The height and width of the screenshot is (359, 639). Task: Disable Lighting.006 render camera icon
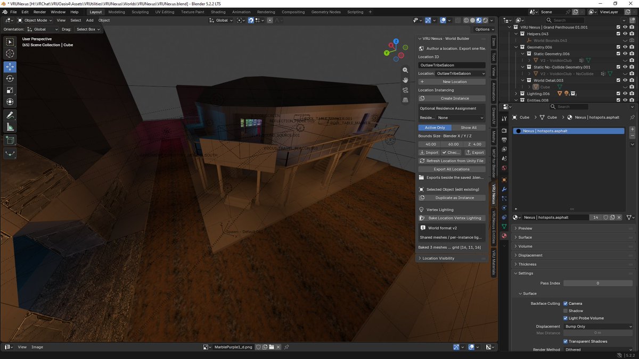coord(632,94)
